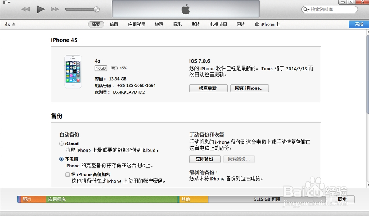
Task: Click the 恢复 iPhone... button
Action: point(249,88)
